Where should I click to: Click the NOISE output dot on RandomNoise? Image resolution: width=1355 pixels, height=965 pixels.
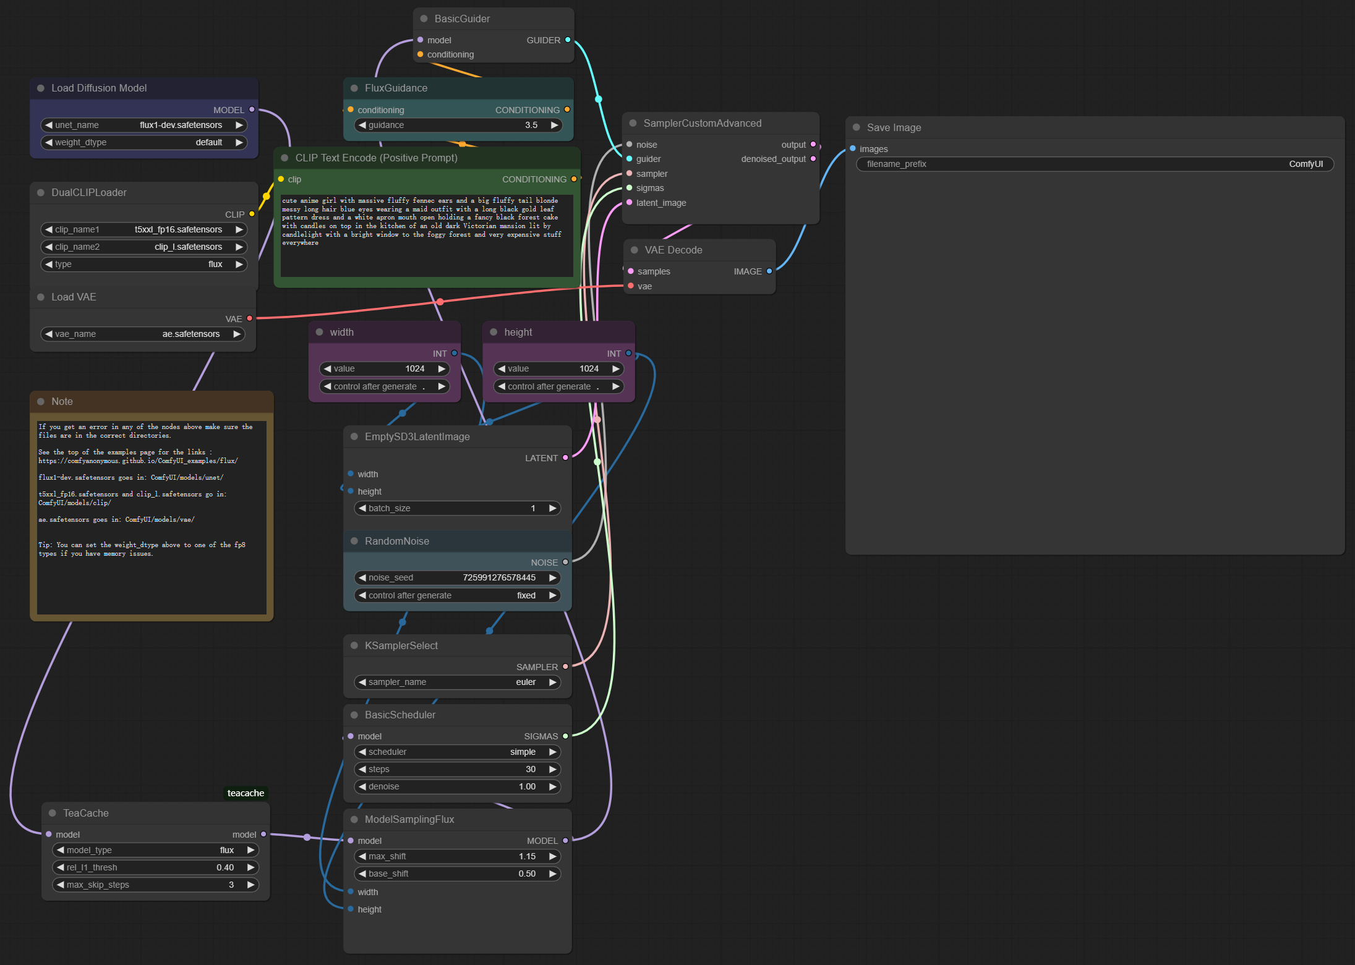(565, 562)
